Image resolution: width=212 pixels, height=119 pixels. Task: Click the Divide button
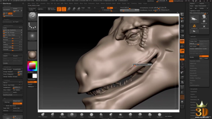pyautogui.click(x=194, y=57)
